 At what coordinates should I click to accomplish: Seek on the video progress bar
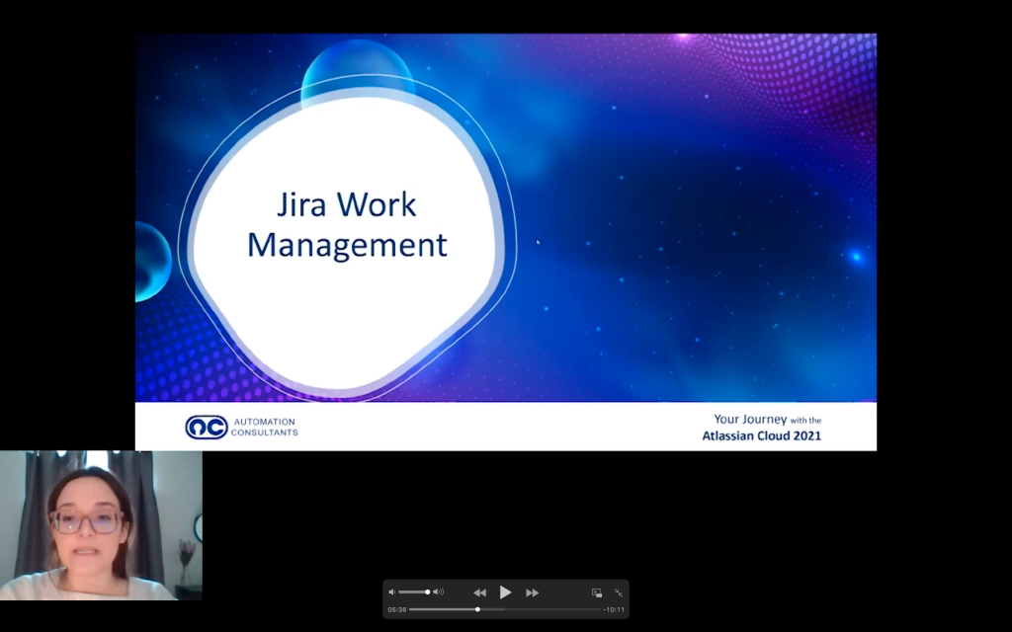click(505, 609)
